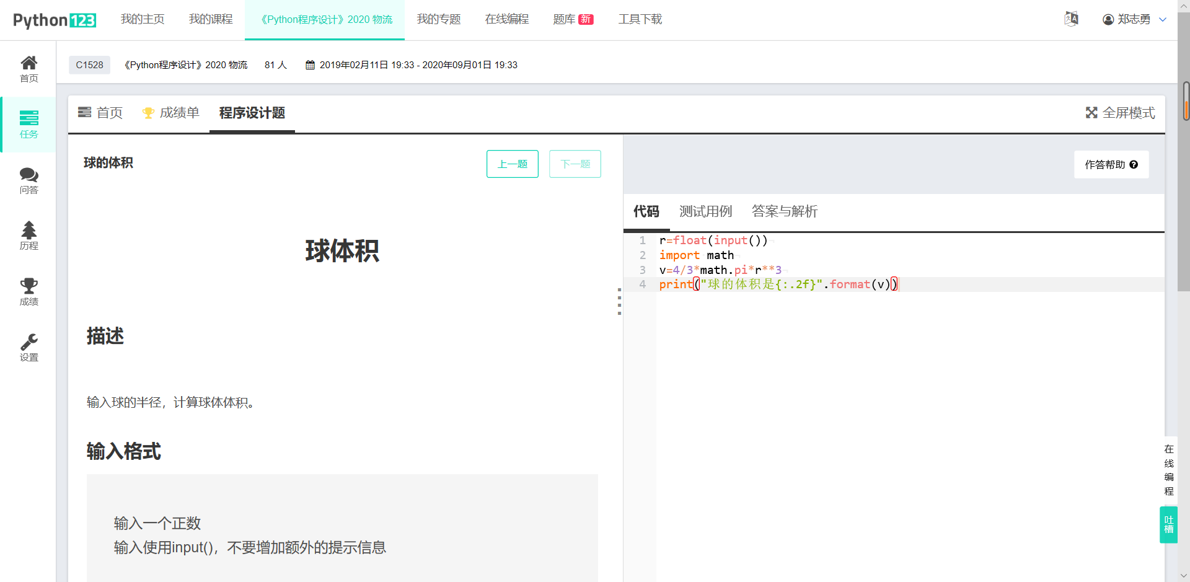Image resolution: width=1190 pixels, height=582 pixels.
Task: Open the 问答 Q&A sidebar icon
Action: 29,180
